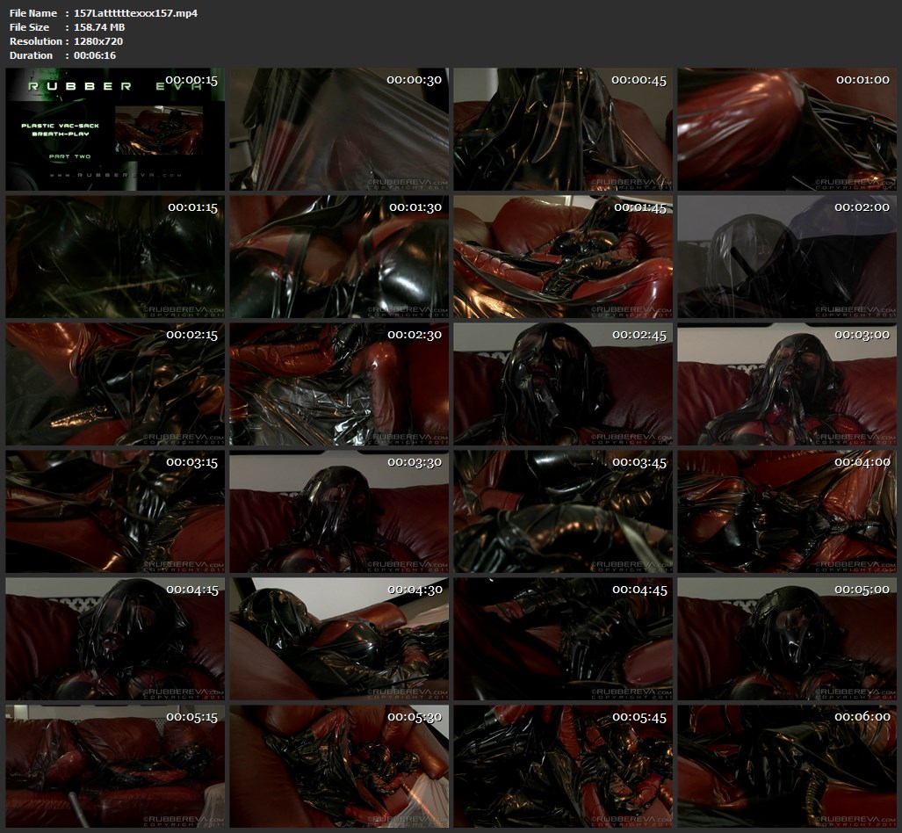This screenshot has height=833, width=902.
Task: Select the frame at 00:01:00
Action: pyautogui.click(x=787, y=129)
